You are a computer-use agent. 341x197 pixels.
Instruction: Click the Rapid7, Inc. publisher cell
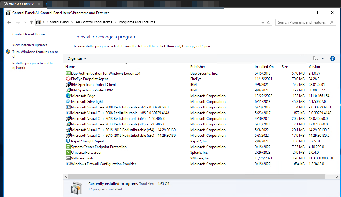click(199, 141)
